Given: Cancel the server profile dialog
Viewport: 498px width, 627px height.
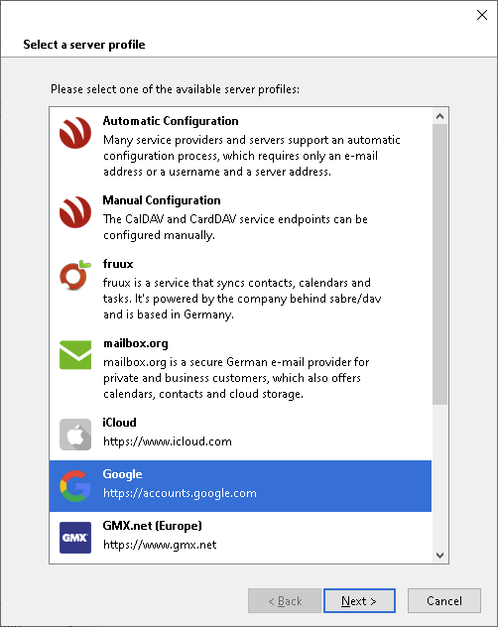Looking at the screenshot, I should pyautogui.click(x=444, y=600).
